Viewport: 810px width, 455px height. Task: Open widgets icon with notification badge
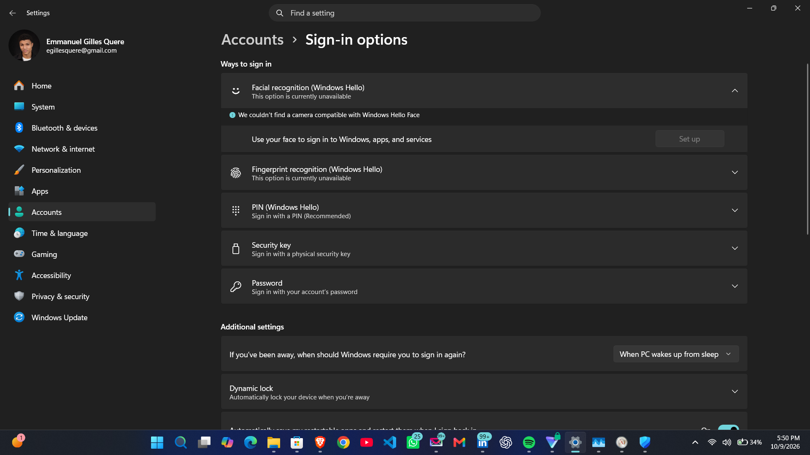(x=18, y=442)
